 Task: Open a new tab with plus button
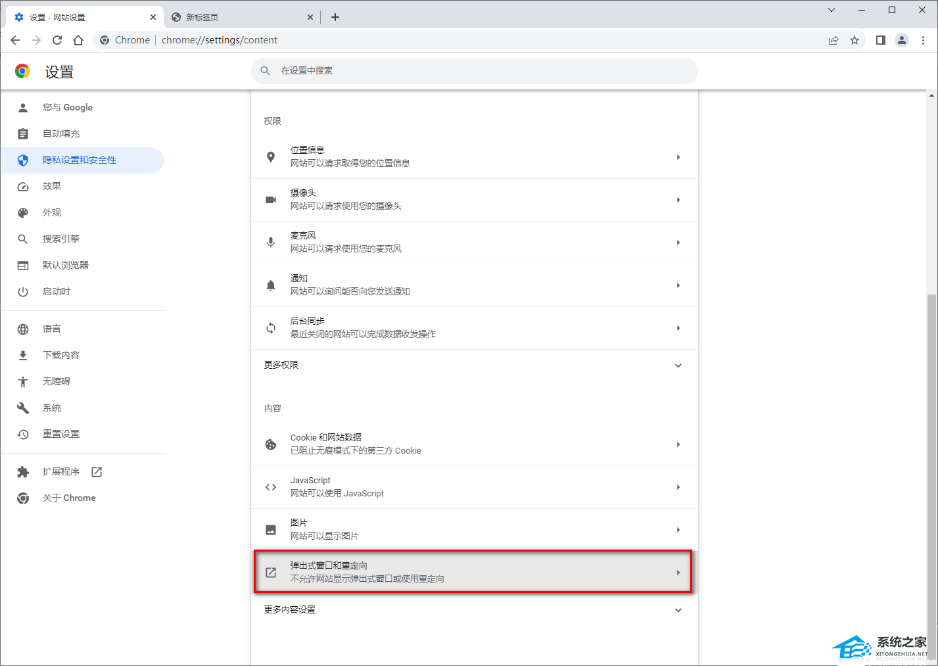coord(335,17)
